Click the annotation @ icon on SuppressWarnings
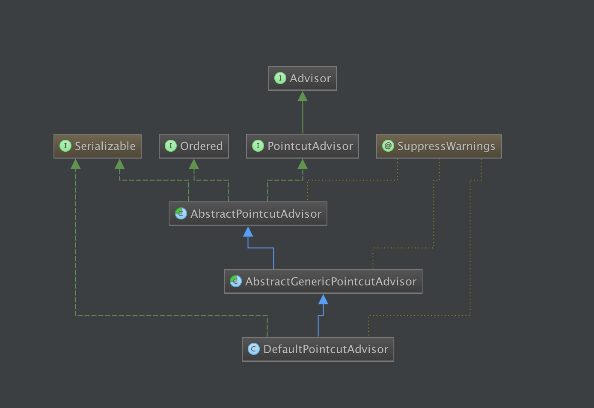The image size is (594, 408). coord(388,146)
